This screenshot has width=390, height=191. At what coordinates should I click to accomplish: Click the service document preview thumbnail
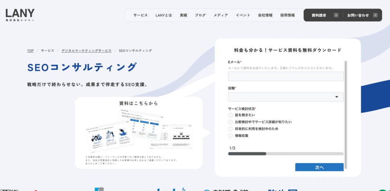[x=139, y=129]
